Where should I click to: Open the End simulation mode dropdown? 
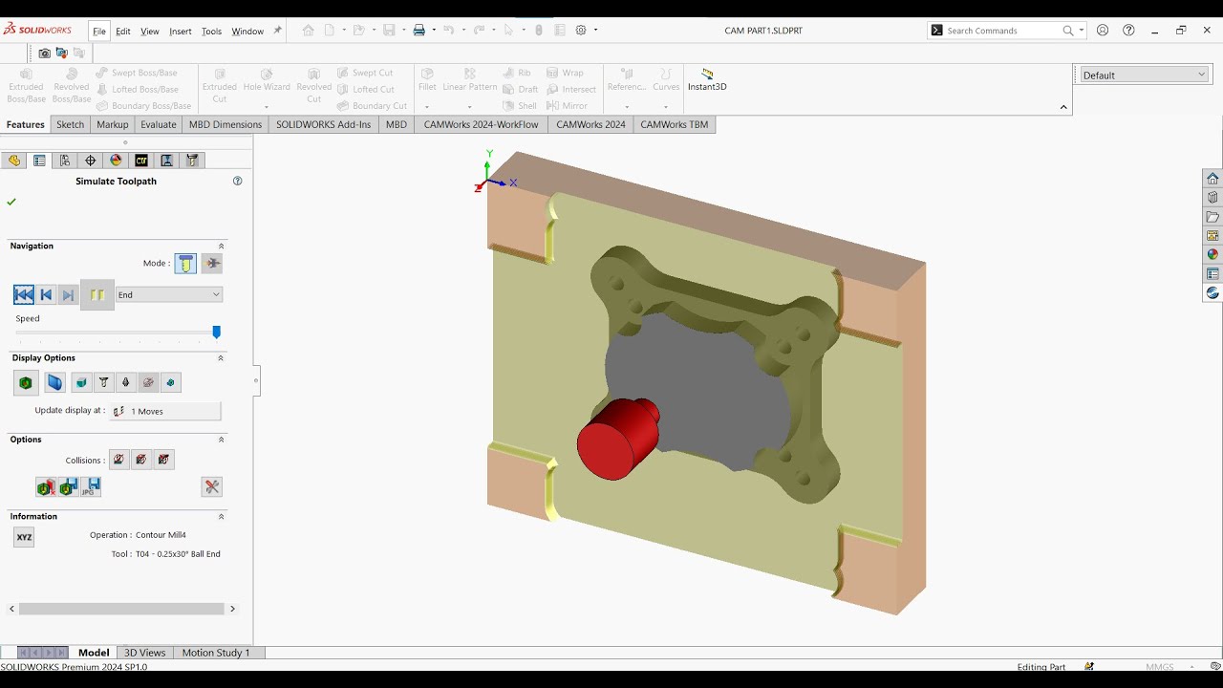click(x=169, y=295)
